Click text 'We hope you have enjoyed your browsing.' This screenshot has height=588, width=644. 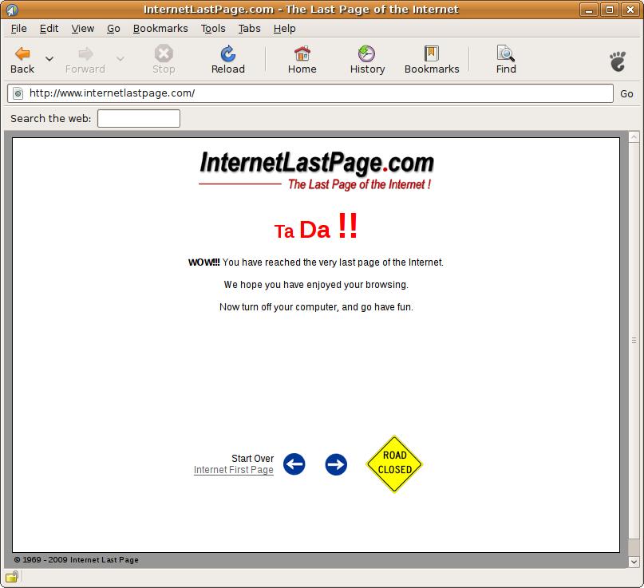[x=316, y=285]
